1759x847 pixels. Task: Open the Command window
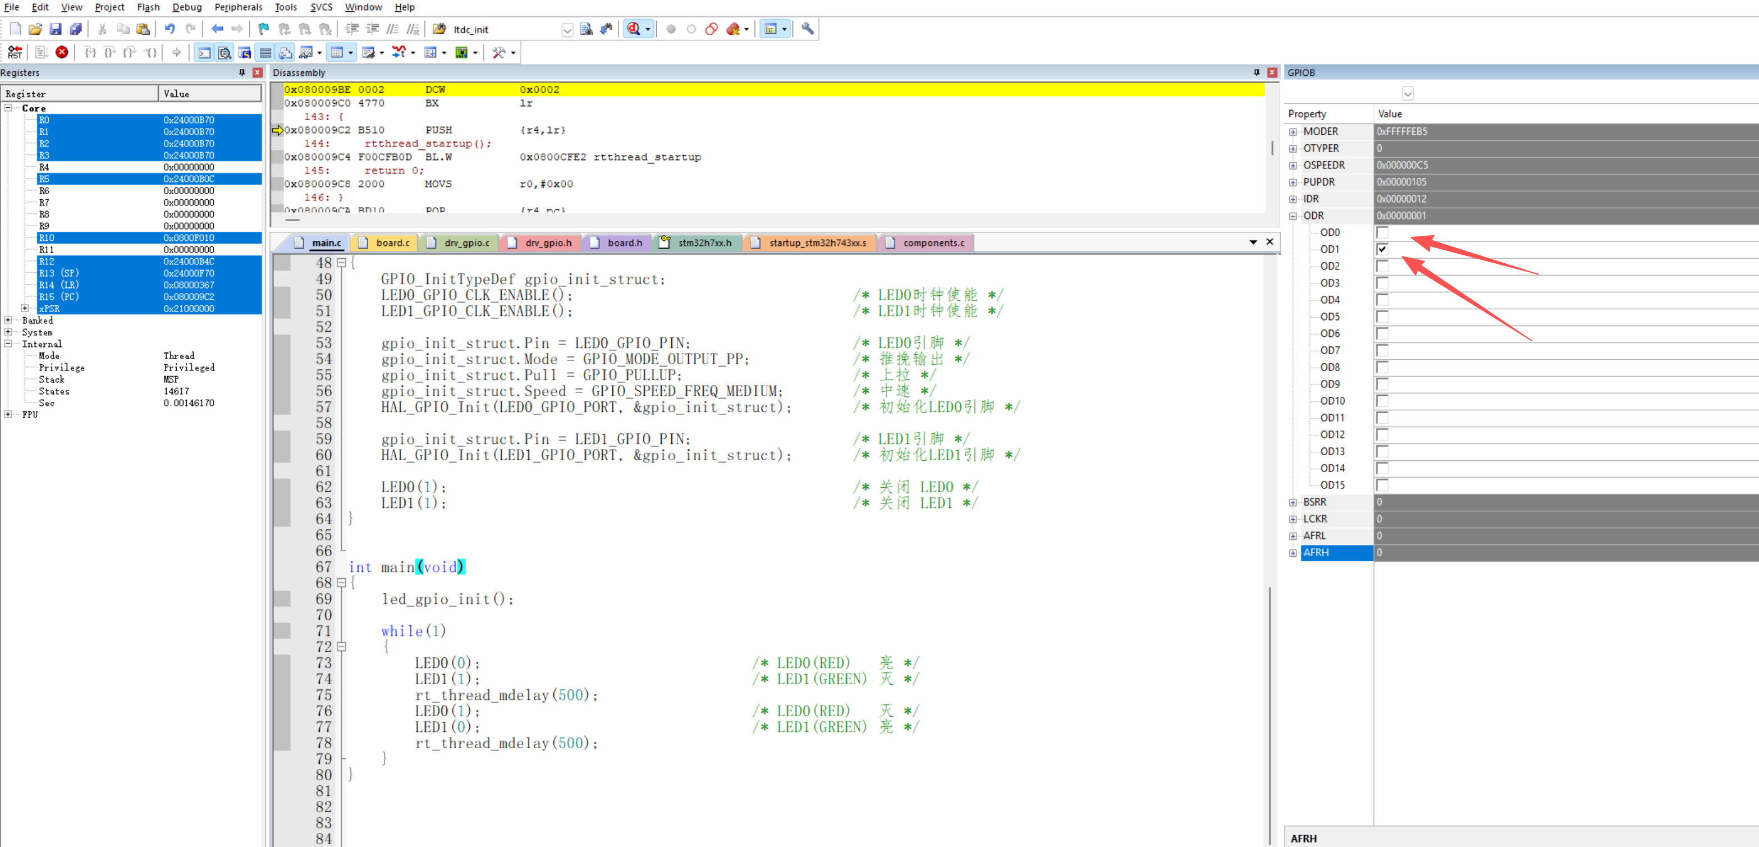[204, 52]
